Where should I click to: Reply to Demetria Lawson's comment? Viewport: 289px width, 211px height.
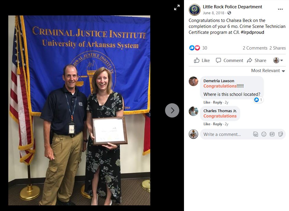pyautogui.click(x=217, y=102)
